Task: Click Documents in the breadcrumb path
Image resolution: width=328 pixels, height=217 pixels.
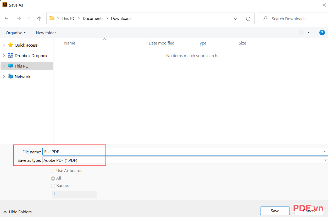Action: [93, 18]
